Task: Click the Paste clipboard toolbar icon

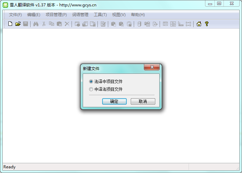Action: point(59,24)
